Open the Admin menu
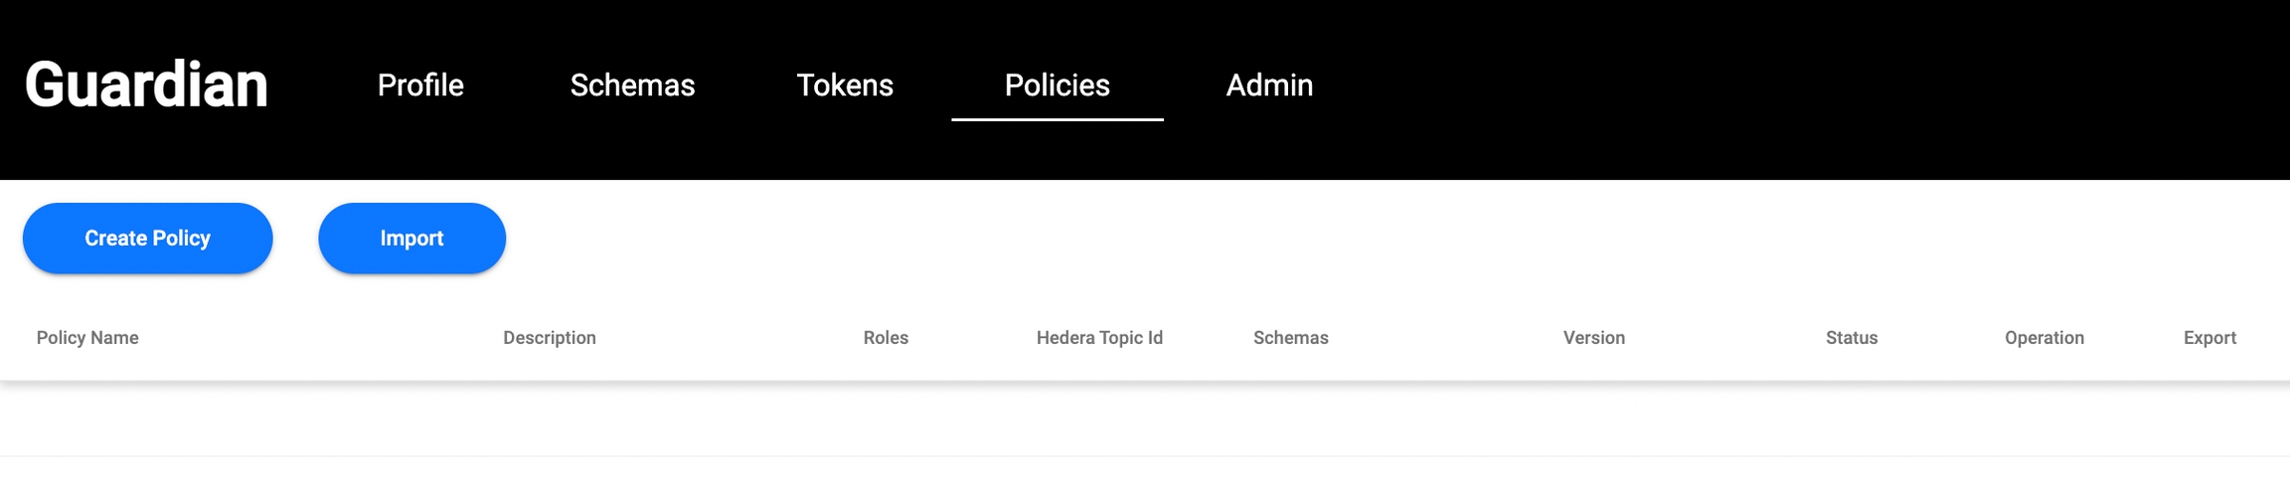Screen dimensions: 2290x487 [x=1269, y=85]
